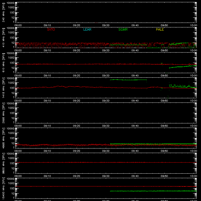Click 09:40 time label under 610 MHz panel

pos(135,76)
